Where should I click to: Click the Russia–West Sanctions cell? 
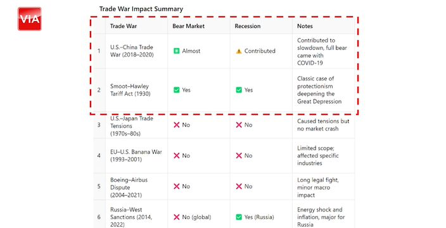click(137, 217)
